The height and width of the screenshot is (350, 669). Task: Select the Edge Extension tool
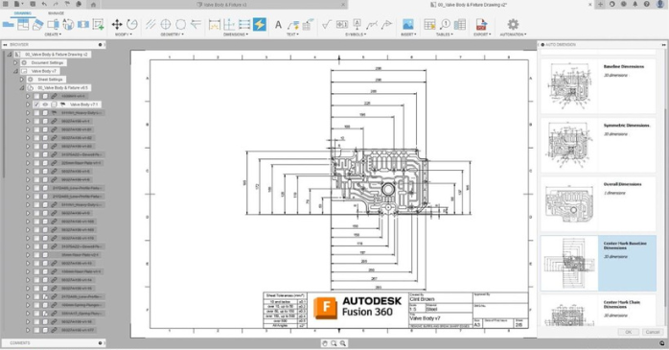coord(196,24)
